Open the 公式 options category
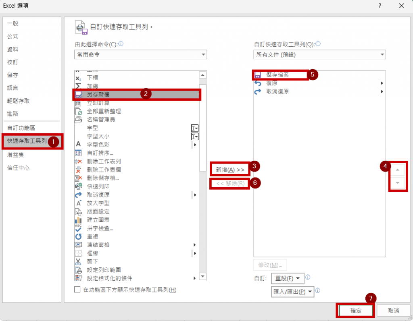The image size is (413, 321). coord(13,36)
